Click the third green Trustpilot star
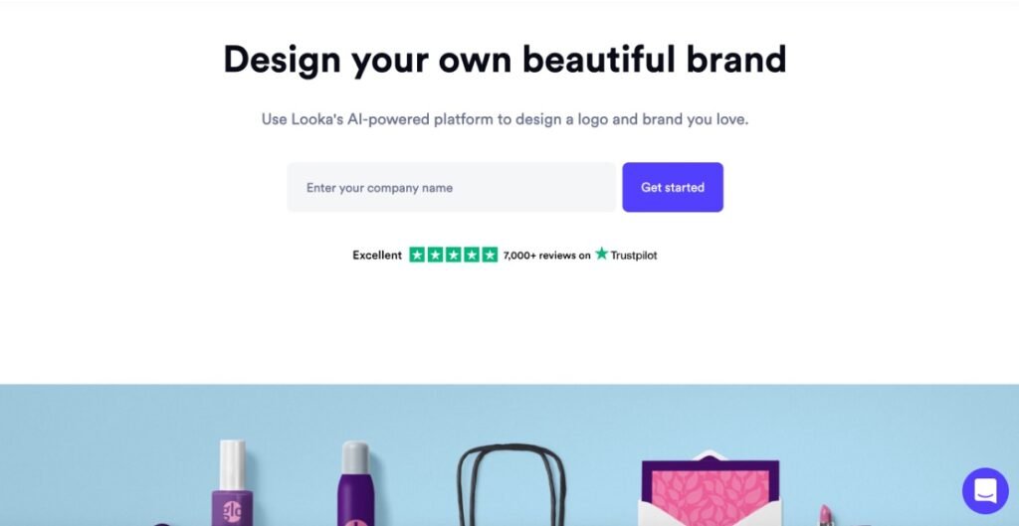 coord(453,255)
